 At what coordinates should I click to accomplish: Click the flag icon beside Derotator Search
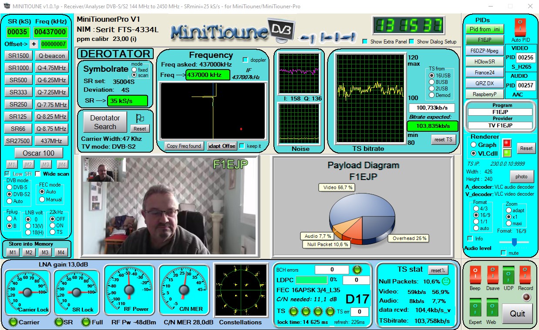point(140,118)
